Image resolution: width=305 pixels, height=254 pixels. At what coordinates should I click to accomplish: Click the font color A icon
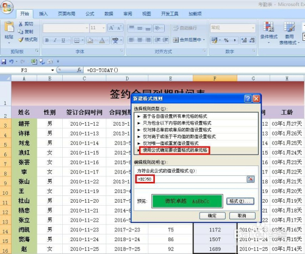click(102, 40)
